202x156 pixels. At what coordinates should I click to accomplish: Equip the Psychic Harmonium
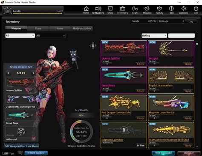(x=188, y=91)
